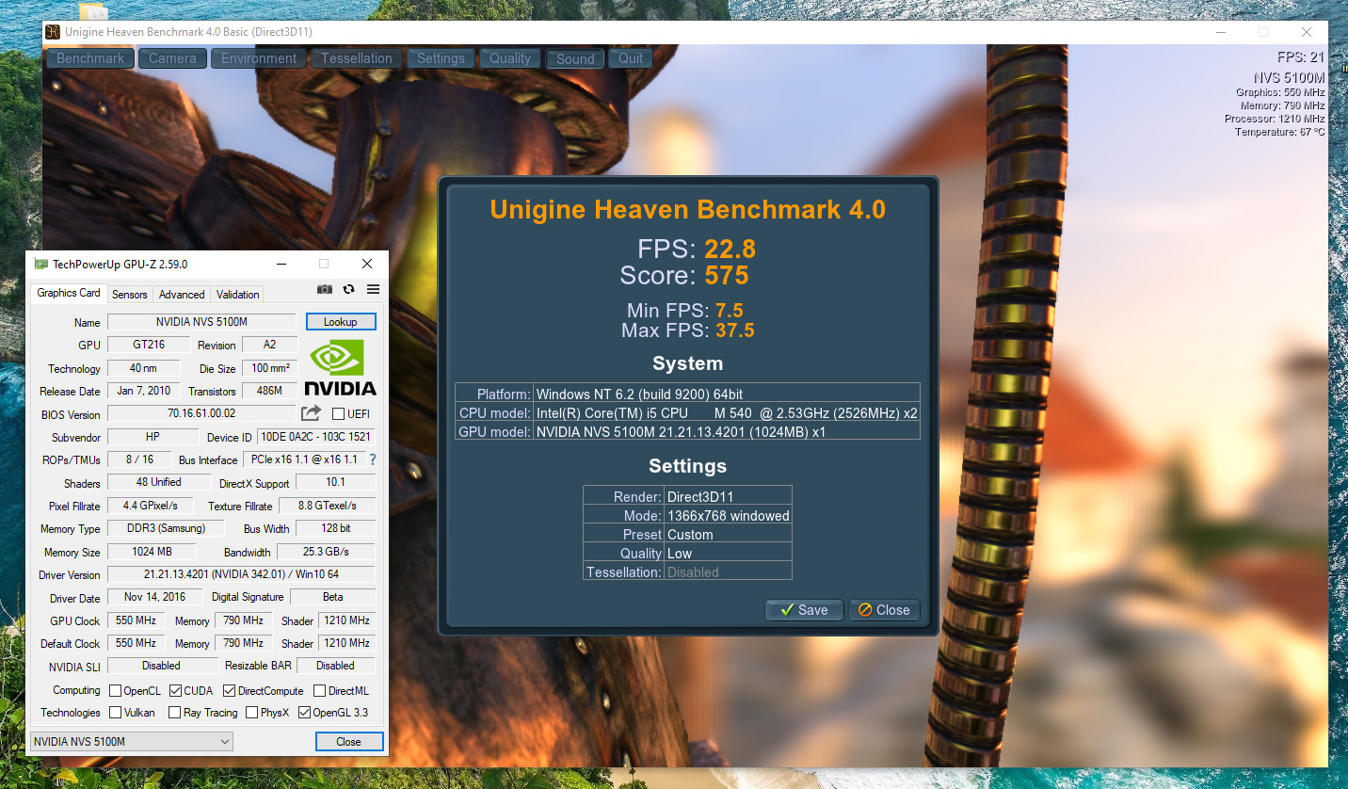
Task: Toggle the DirectML checkbox
Action: (319, 691)
